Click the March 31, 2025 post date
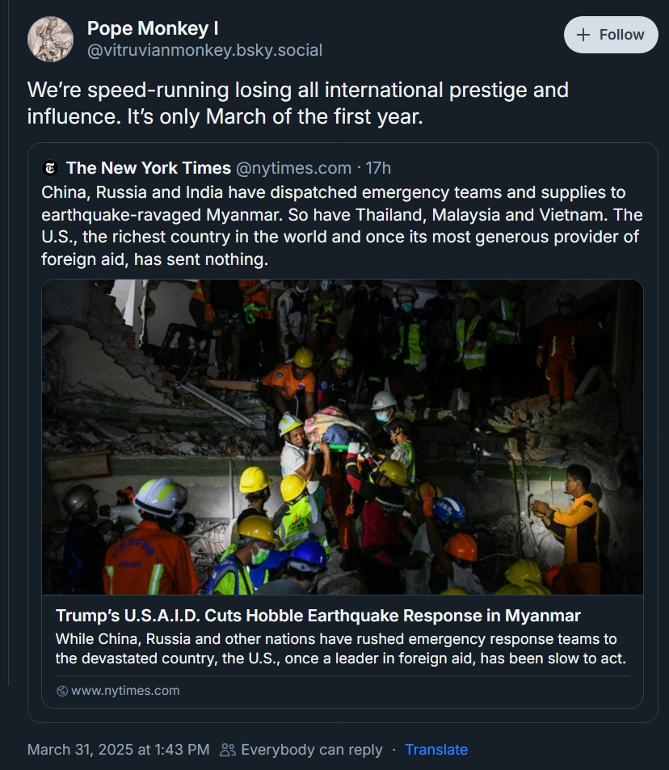669x770 pixels. 119,750
